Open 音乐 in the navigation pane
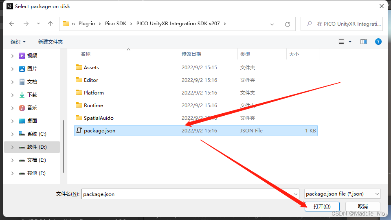This screenshot has height=220, width=391. point(32,108)
